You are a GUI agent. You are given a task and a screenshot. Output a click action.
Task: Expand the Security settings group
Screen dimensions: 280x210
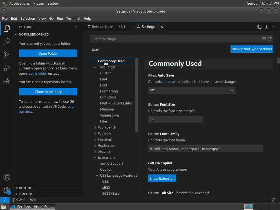coord(95,151)
